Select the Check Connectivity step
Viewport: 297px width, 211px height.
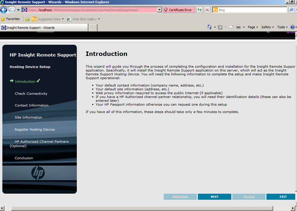31,94
